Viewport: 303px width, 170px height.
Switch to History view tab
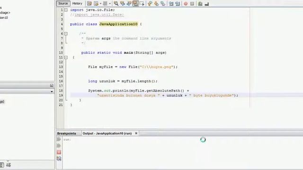point(77,3)
